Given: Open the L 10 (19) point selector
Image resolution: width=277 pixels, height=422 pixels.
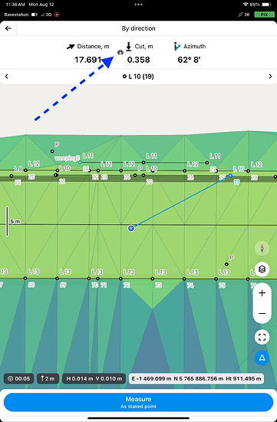Looking at the screenshot, I should pos(138,77).
